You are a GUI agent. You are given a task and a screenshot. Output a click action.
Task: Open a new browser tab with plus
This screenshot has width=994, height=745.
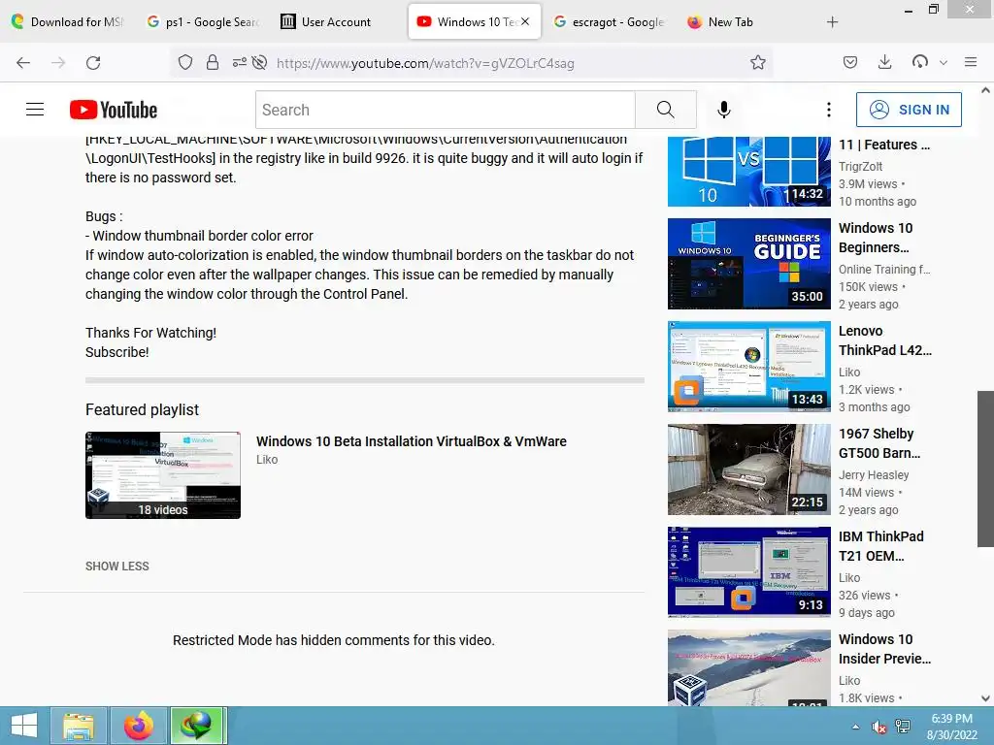832,22
